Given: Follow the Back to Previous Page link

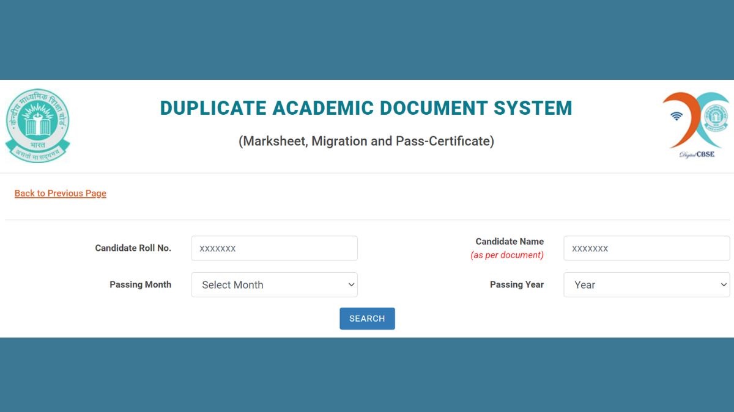Looking at the screenshot, I should click(60, 193).
